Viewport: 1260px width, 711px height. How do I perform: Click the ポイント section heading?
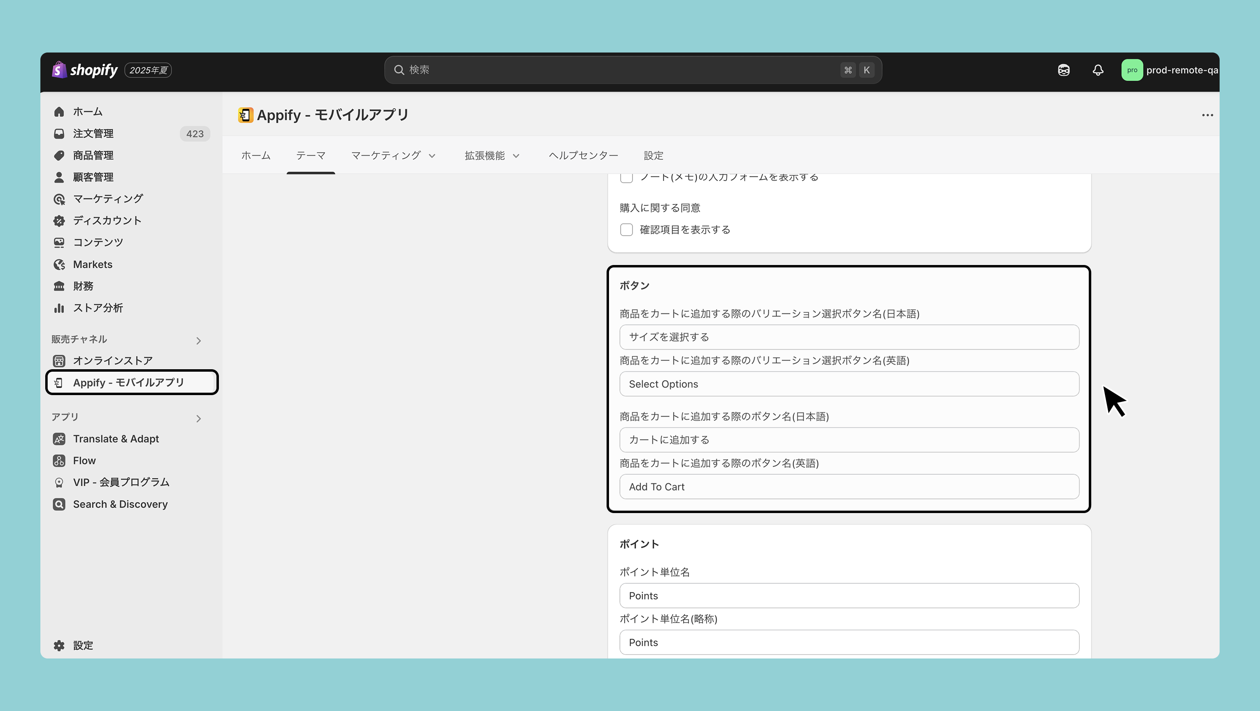(x=639, y=544)
